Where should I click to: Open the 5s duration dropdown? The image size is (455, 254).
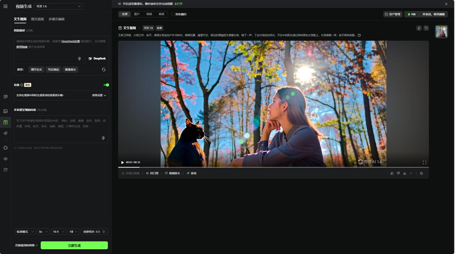coord(43,232)
